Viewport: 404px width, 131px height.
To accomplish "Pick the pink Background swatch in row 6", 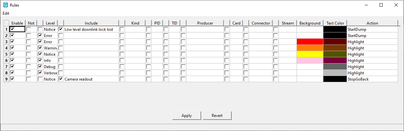I will tap(310, 61).
